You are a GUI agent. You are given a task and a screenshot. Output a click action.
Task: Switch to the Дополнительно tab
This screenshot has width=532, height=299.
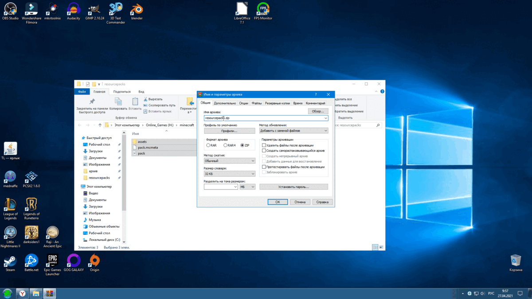point(225,103)
